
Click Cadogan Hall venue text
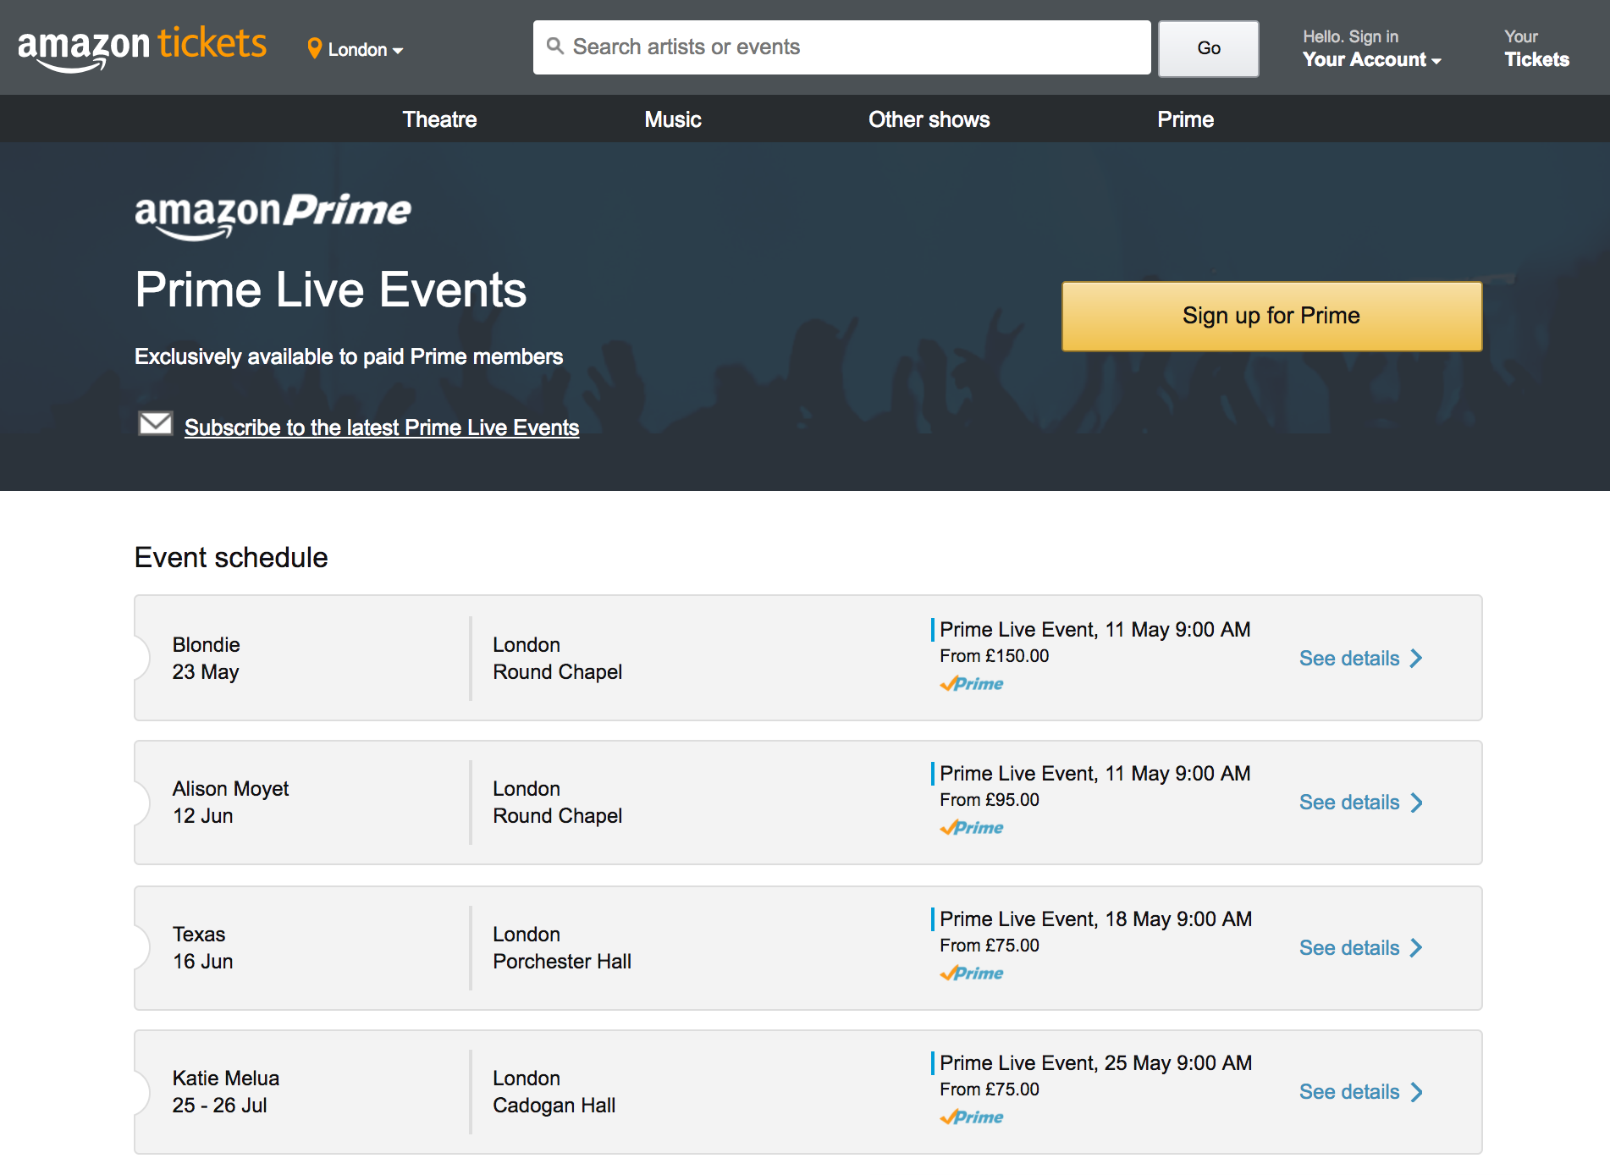[554, 1106]
